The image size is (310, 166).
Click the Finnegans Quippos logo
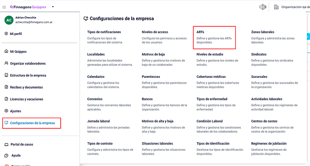(28, 7)
